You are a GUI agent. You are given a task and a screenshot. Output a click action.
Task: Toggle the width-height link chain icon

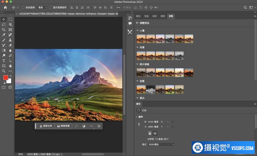tap(139, 124)
